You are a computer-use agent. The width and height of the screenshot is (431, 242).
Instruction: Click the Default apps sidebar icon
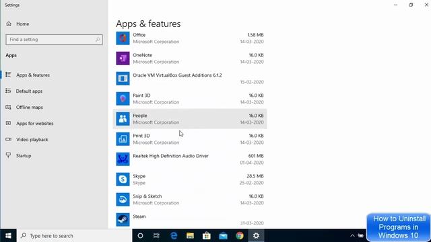(x=8, y=91)
